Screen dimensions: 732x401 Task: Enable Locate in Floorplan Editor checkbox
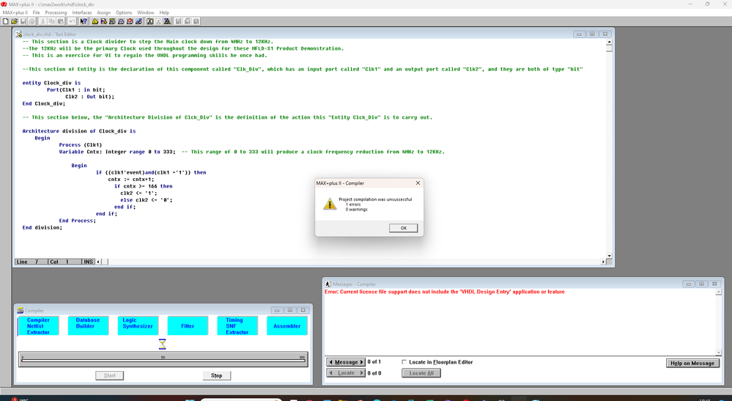click(404, 362)
